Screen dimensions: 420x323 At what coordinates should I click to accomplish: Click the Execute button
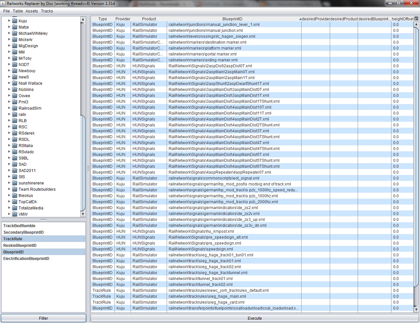click(255, 318)
